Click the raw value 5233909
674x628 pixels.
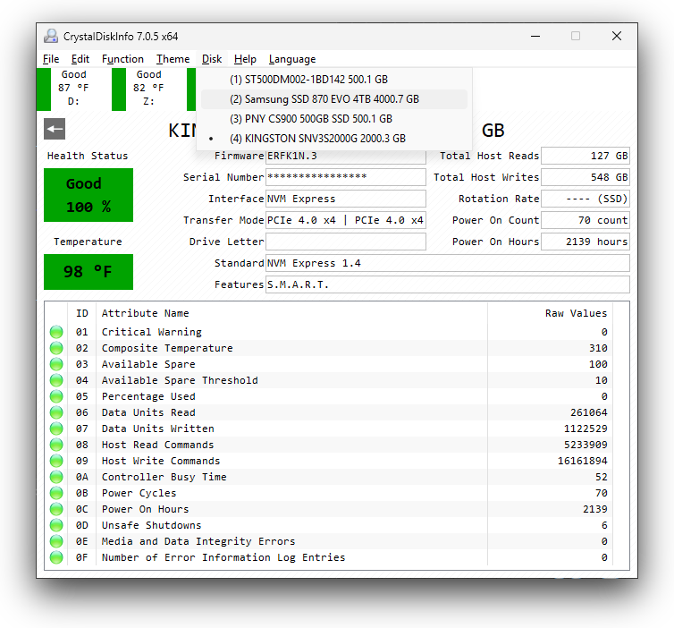click(586, 445)
